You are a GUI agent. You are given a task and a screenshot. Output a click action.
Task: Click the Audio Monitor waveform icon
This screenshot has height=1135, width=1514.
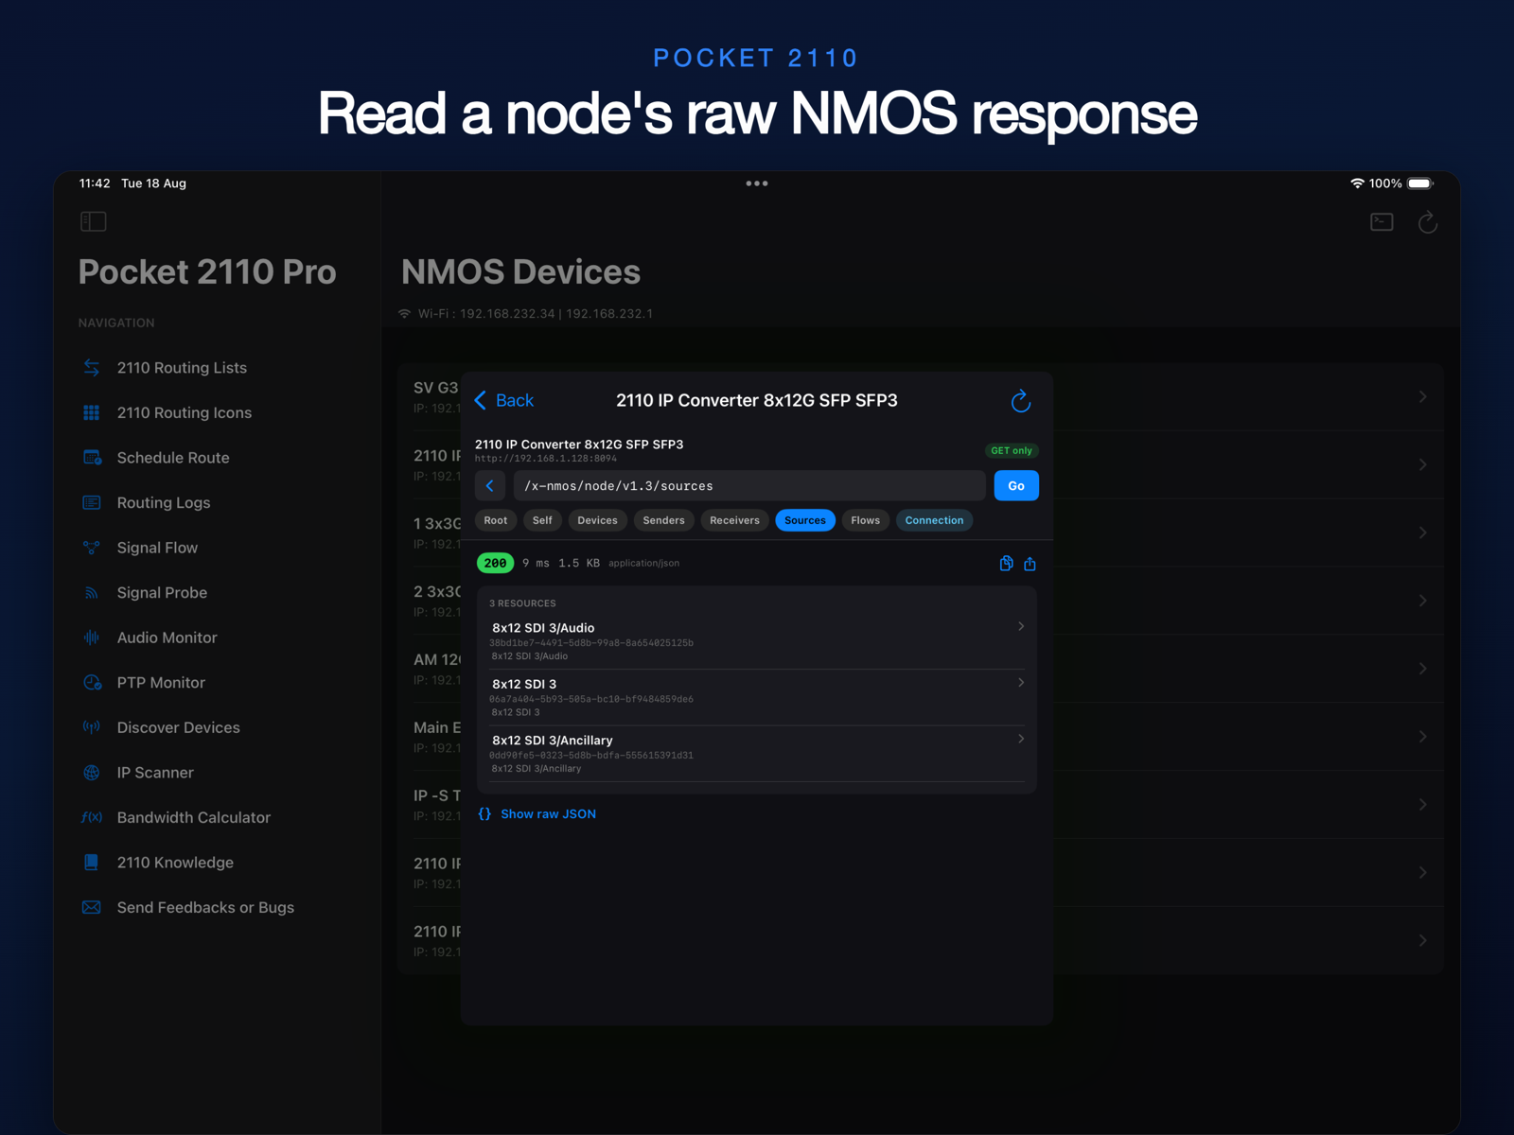coord(92,637)
